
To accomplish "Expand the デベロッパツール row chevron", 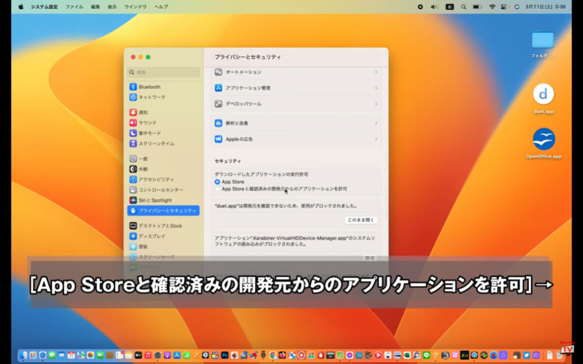I will point(376,104).
